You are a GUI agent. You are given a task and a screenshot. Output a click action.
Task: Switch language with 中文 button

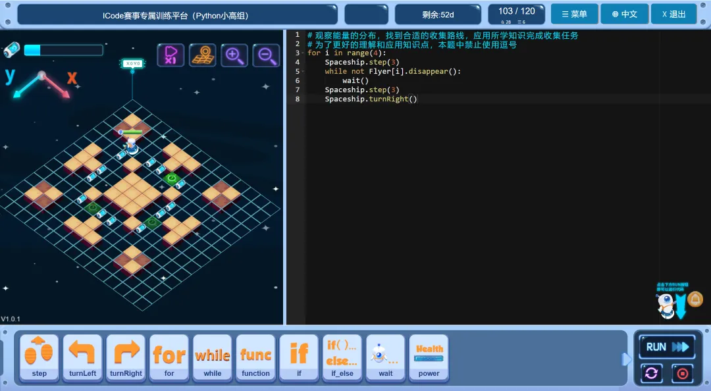(x=624, y=14)
